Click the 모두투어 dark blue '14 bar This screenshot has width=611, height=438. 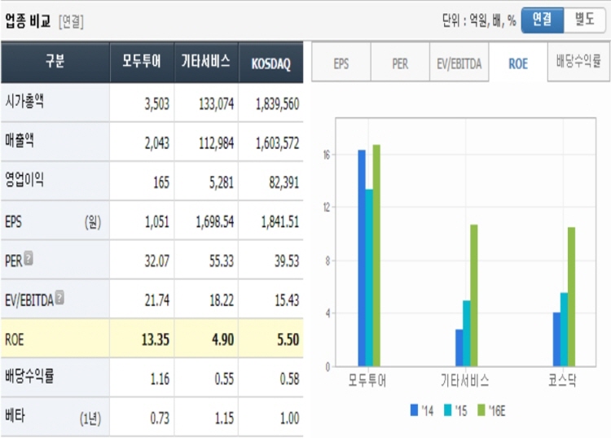(x=362, y=258)
